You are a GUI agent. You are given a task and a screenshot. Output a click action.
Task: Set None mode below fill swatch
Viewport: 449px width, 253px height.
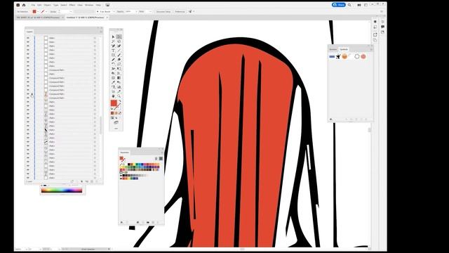pyautogui.click(x=120, y=113)
